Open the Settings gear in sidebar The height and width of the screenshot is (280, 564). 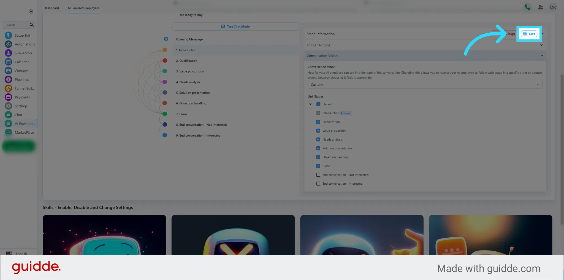8,106
